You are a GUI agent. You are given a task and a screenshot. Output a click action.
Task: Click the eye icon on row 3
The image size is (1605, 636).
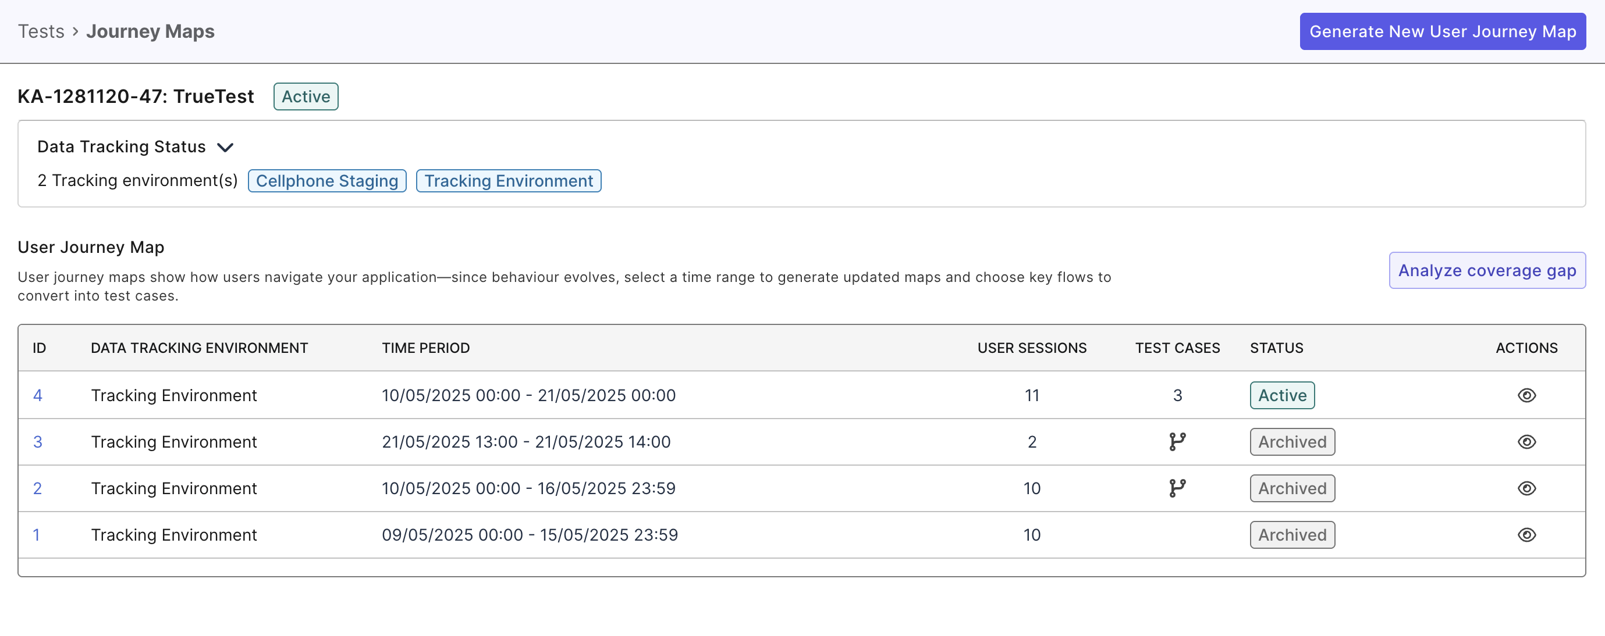pos(1527,442)
